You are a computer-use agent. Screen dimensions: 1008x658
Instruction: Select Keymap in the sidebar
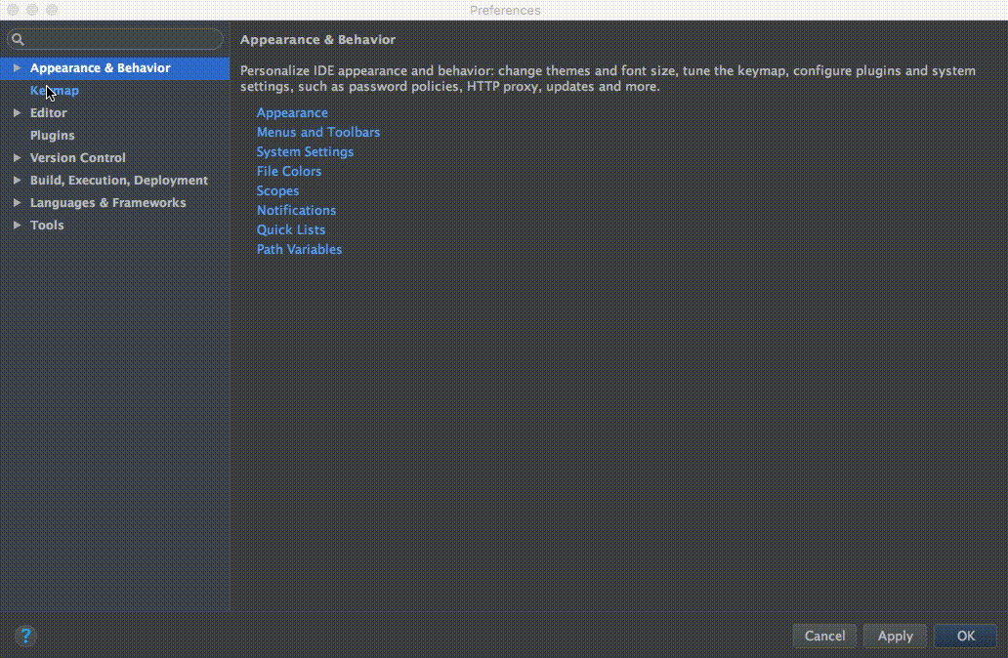click(x=55, y=91)
